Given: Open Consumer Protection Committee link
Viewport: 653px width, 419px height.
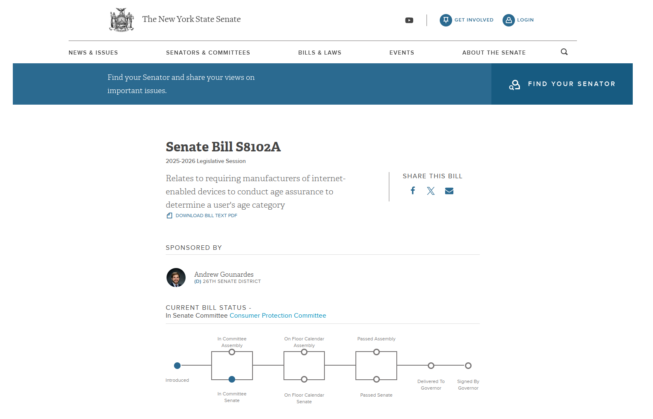Looking at the screenshot, I should pyautogui.click(x=278, y=316).
